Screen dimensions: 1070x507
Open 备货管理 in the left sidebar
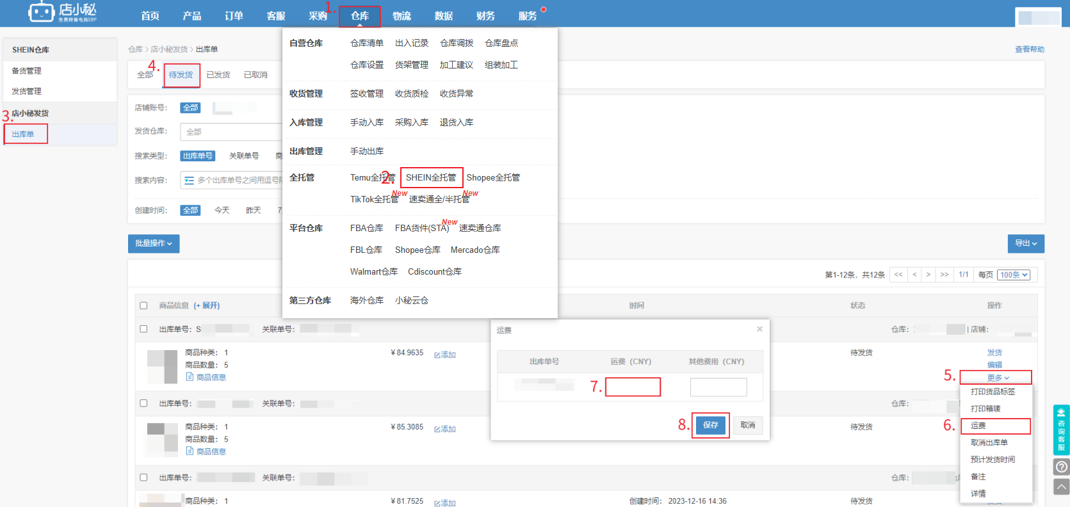tap(26, 71)
